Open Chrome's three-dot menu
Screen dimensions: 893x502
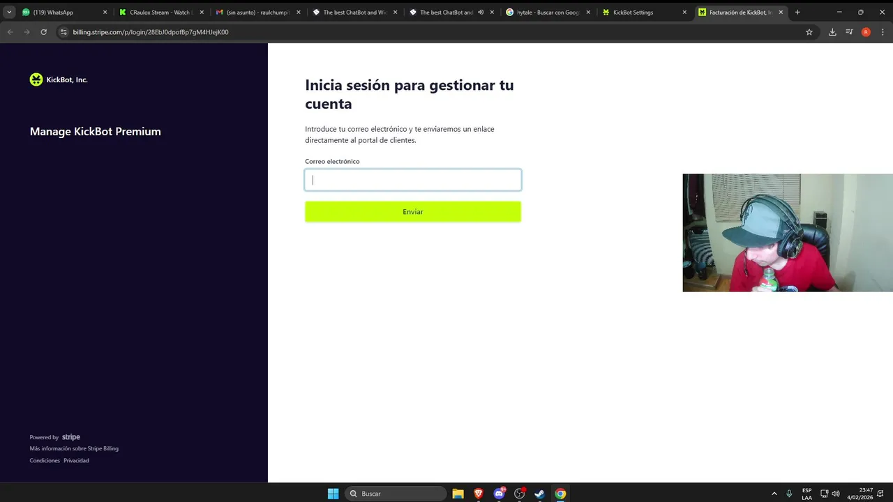(882, 32)
